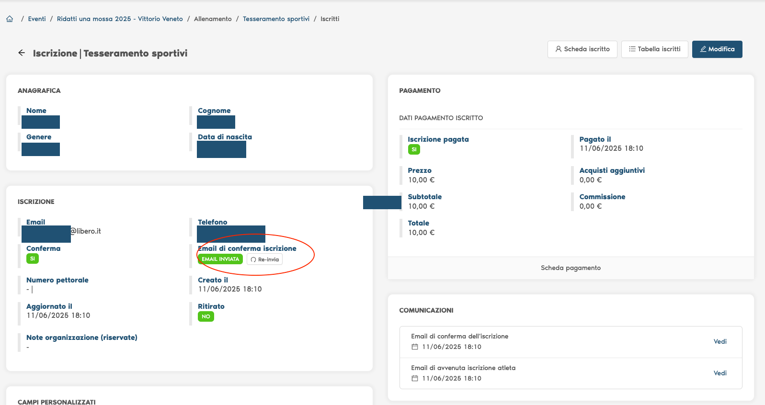Click the Numero pettorale value field

coord(30,290)
